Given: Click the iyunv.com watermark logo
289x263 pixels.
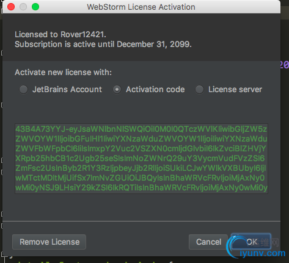Looking at the screenshot, I should [257, 247].
